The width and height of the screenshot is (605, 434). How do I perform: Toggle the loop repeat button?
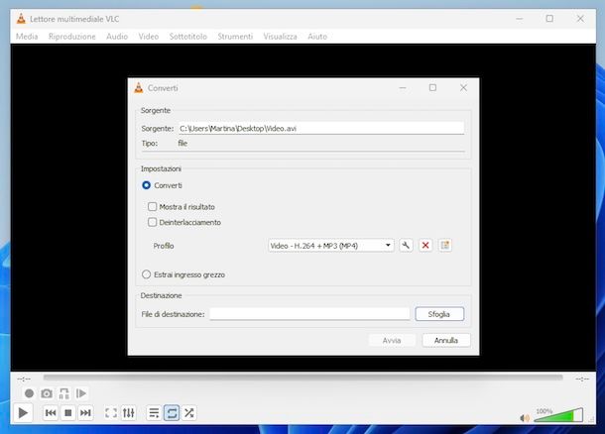[172, 413]
